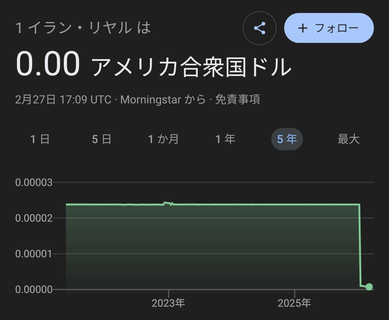Switch to the 5日 range tab

(x=102, y=139)
